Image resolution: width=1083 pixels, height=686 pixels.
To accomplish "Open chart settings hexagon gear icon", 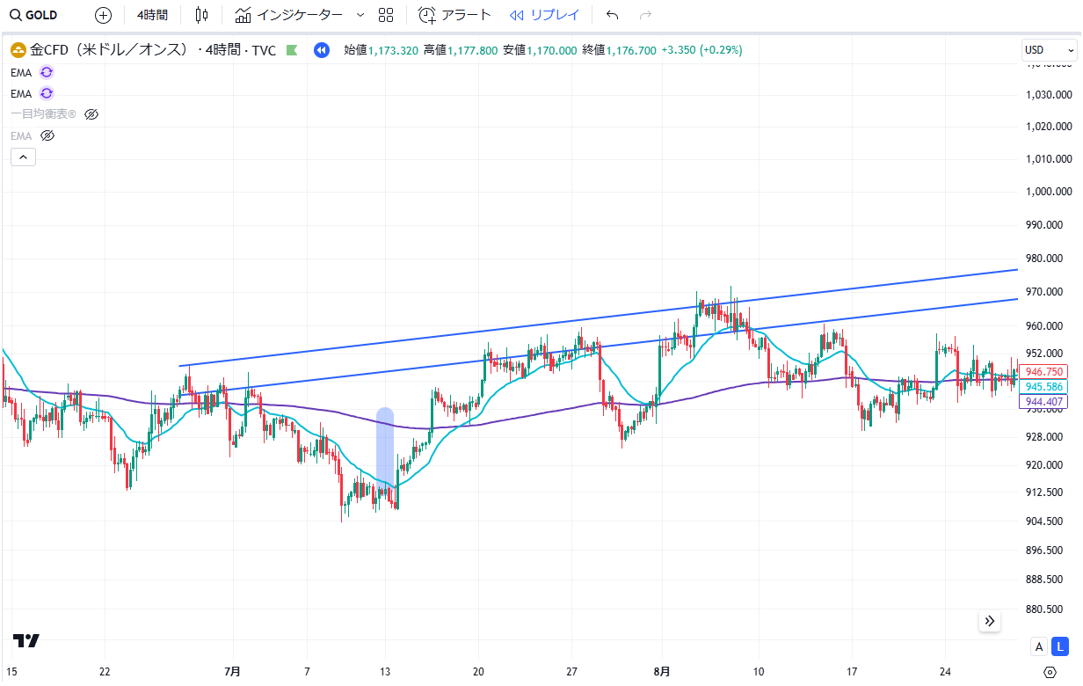I will tap(1050, 672).
